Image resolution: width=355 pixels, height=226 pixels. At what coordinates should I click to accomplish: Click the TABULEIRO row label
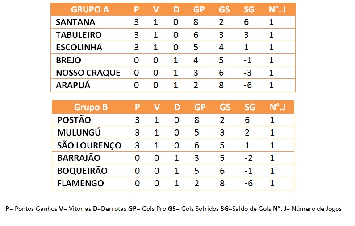tap(79, 35)
